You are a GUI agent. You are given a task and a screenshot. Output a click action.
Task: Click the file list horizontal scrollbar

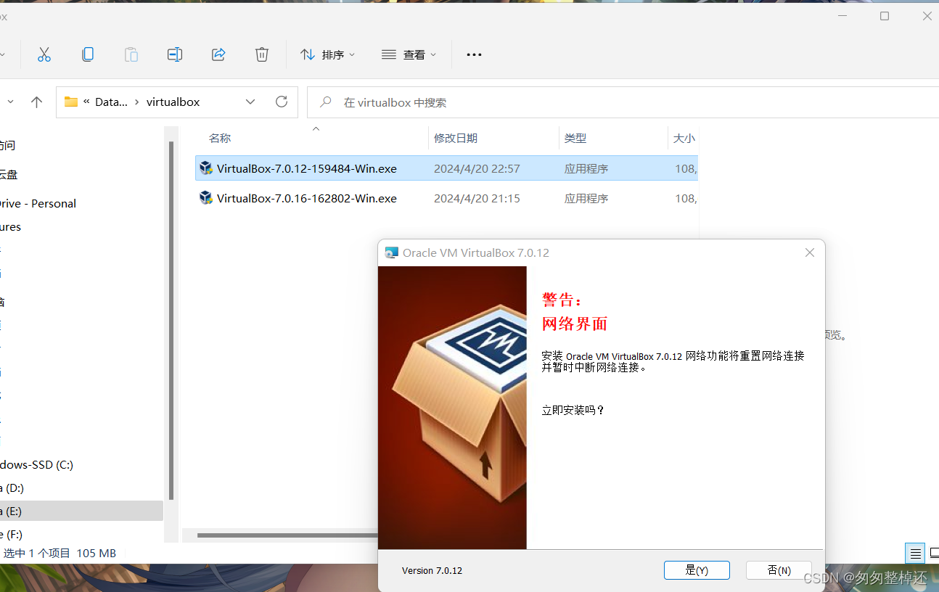287,535
